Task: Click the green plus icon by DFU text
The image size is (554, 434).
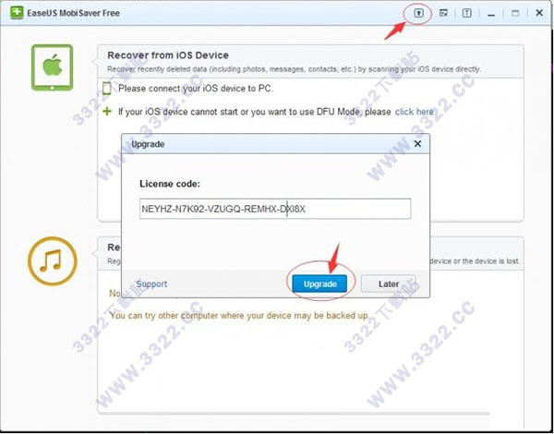Action: pos(107,112)
